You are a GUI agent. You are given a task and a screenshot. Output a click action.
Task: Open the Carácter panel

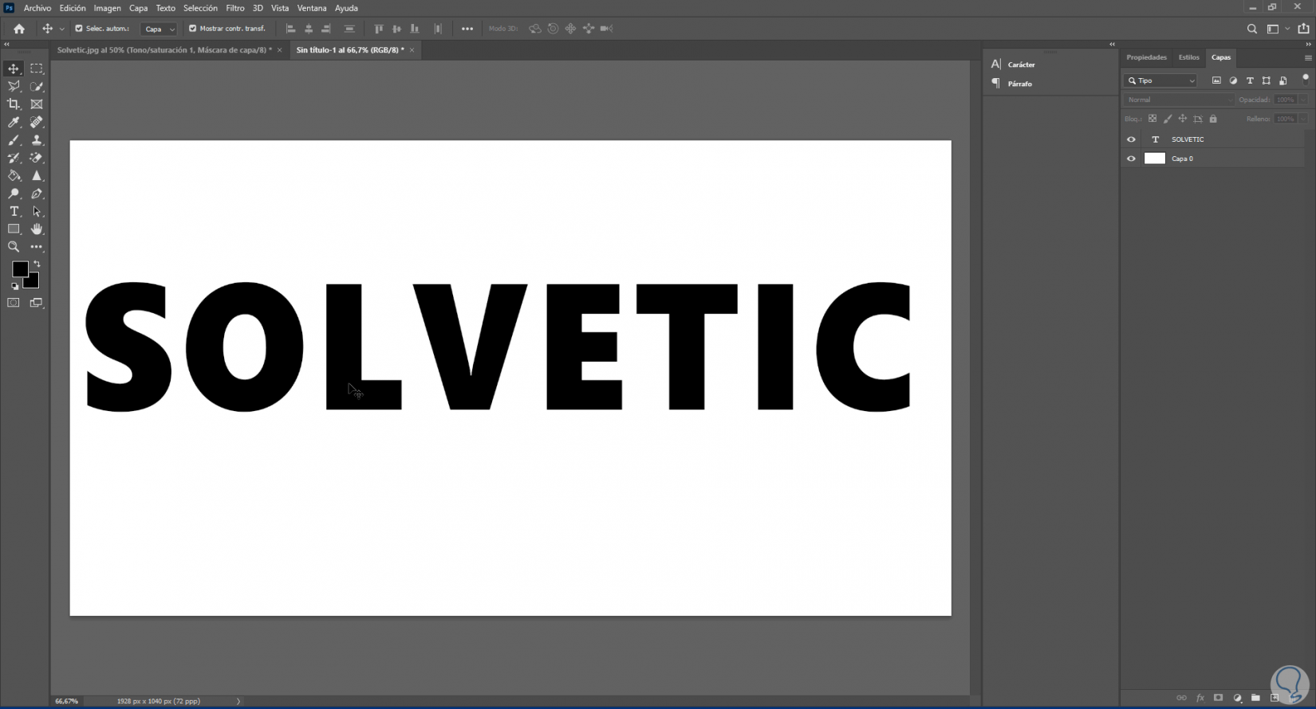1022,65
